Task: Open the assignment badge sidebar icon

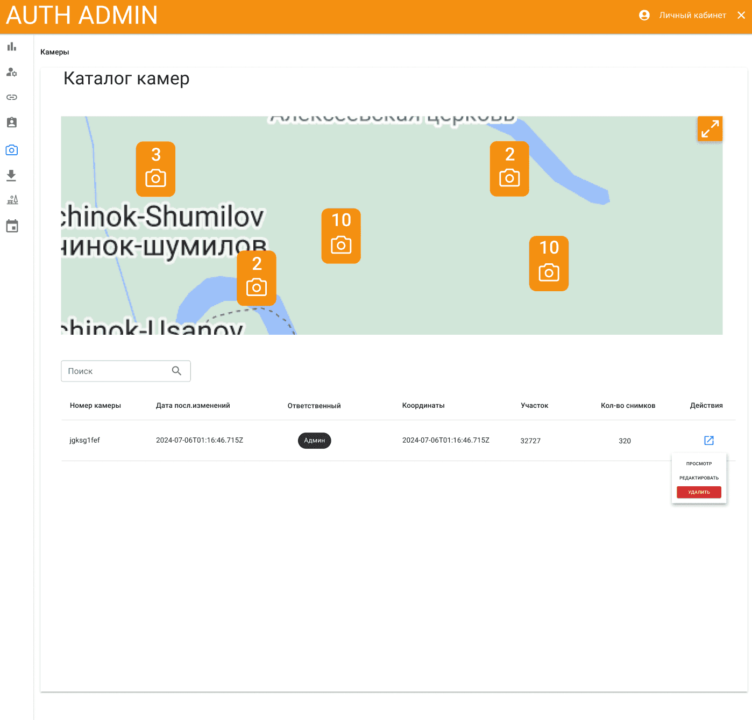Action: 12,123
